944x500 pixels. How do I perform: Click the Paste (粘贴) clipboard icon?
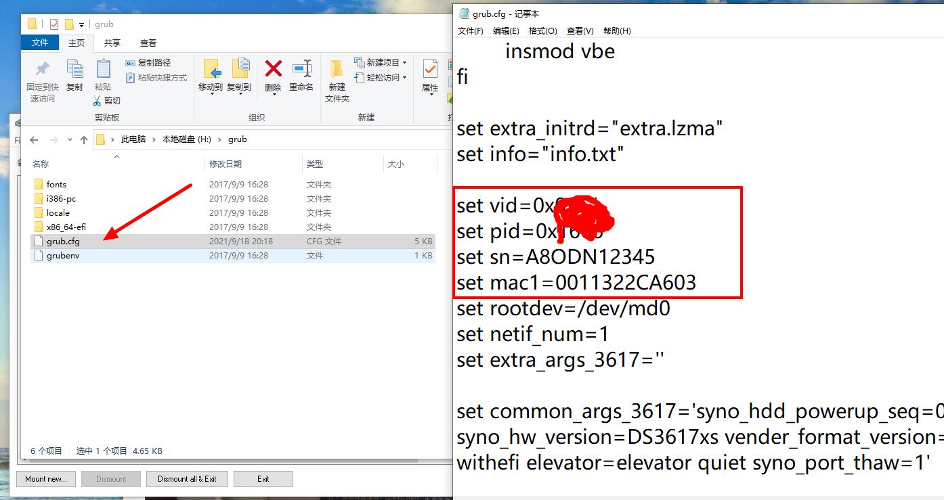point(103,69)
